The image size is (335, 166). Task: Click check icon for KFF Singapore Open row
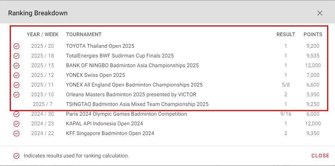(x=16, y=134)
